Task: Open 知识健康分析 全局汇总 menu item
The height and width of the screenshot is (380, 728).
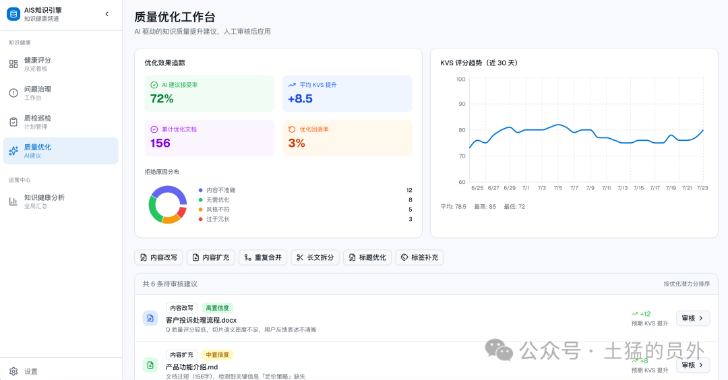Action: click(61, 201)
